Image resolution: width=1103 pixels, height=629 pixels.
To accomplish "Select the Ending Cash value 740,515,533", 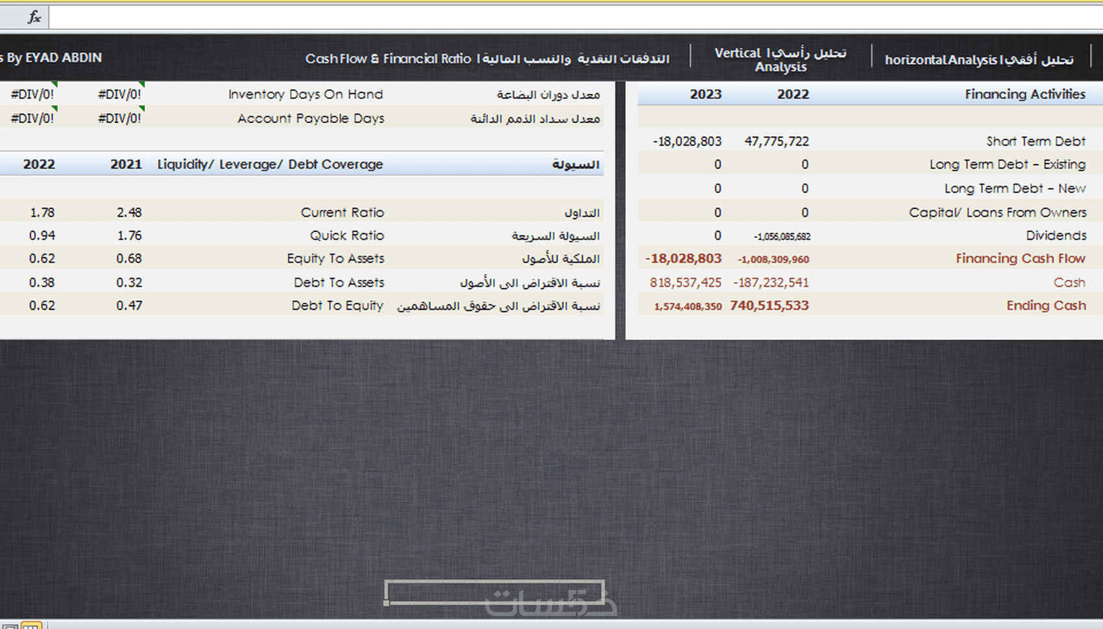I will 769,305.
